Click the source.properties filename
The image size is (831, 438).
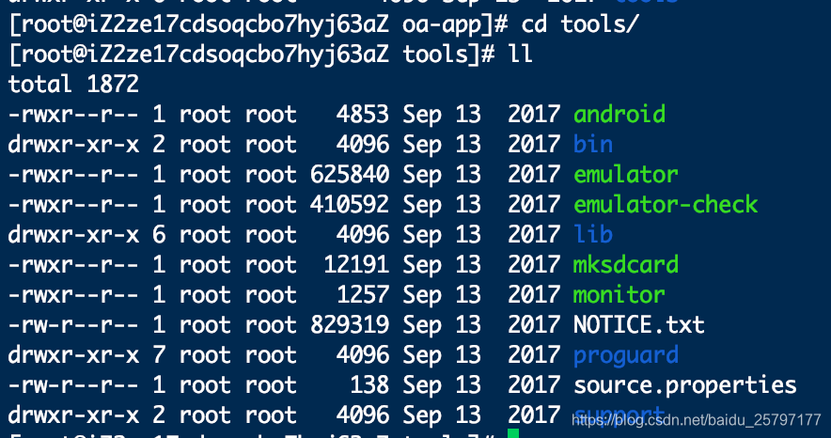[x=685, y=385]
